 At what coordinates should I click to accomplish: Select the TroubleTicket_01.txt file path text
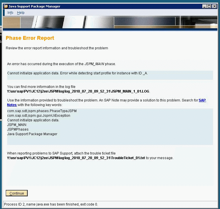76,158
